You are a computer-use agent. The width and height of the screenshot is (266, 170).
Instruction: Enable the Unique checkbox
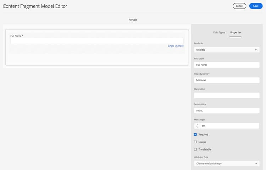195,142
